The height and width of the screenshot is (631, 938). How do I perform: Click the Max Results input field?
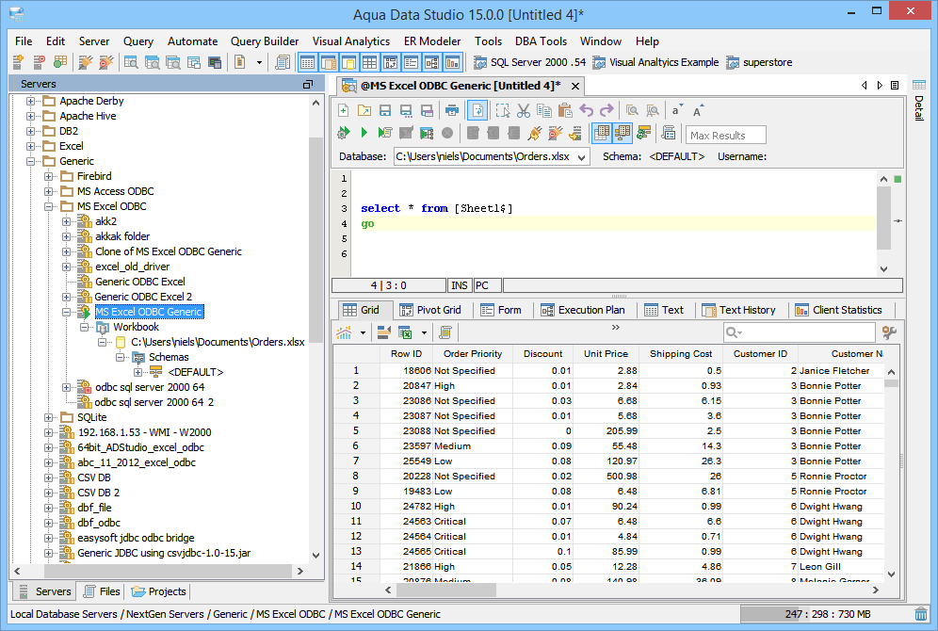725,135
